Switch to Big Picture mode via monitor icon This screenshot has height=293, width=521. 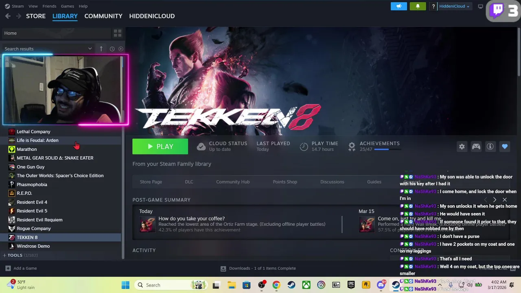tap(480, 6)
